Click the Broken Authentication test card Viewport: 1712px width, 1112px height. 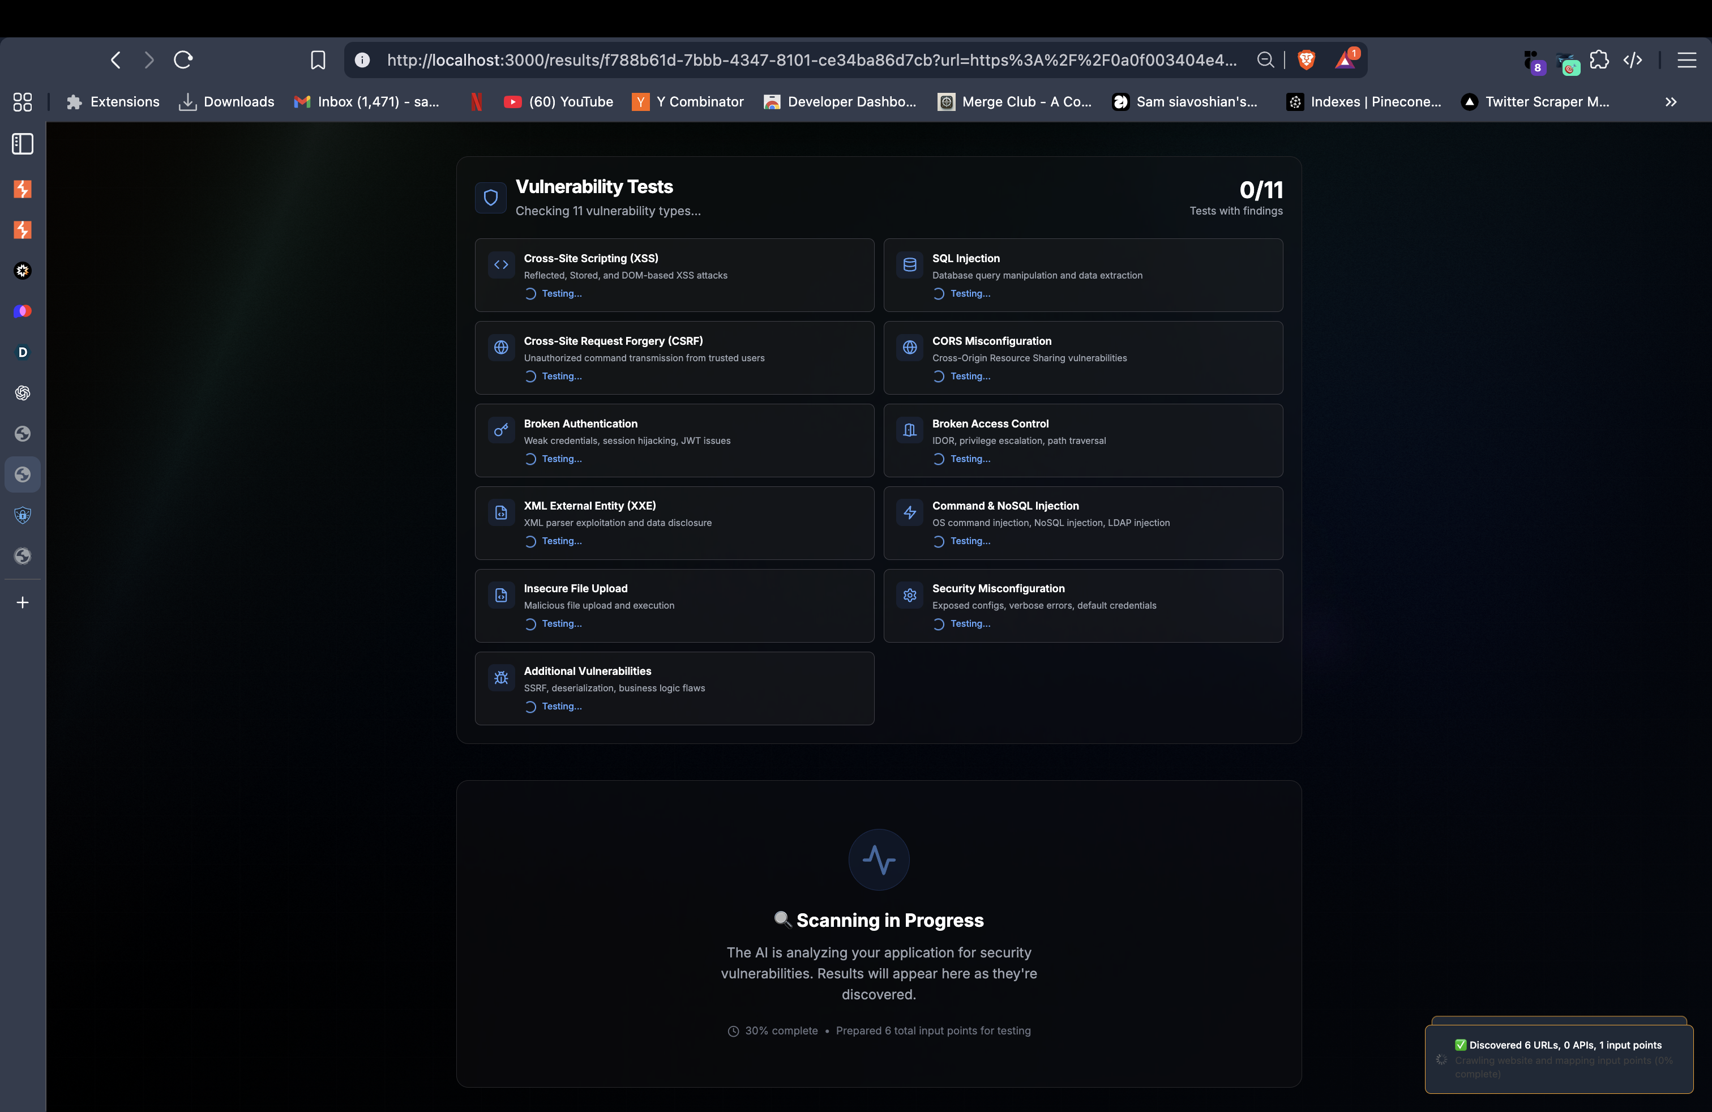[x=674, y=440]
